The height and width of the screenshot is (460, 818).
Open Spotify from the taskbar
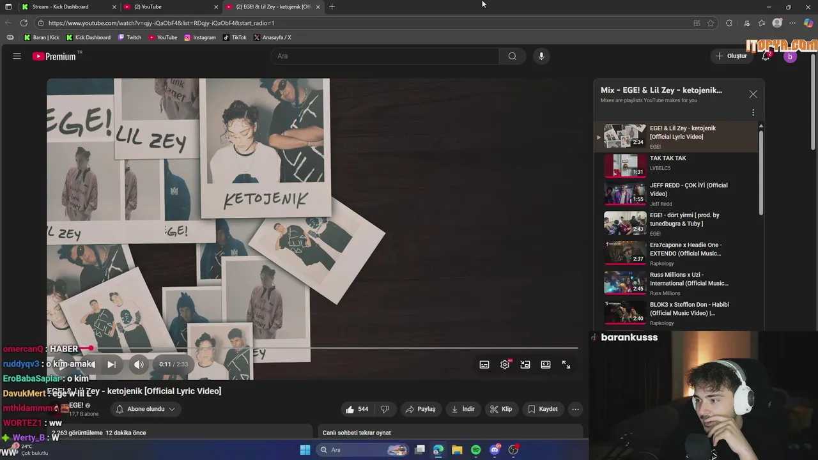click(475, 450)
